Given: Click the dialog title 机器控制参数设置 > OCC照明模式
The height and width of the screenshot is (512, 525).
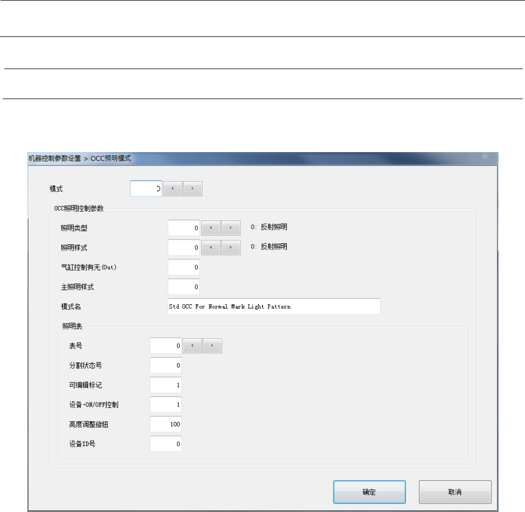Looking at the screenshot, I should point(79,158).
